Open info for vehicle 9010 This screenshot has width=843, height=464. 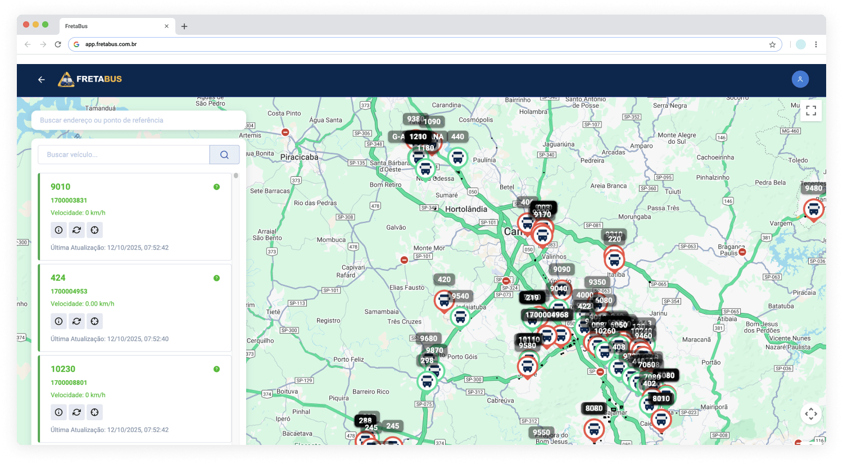pyautogui.click(x=58, y=230)
